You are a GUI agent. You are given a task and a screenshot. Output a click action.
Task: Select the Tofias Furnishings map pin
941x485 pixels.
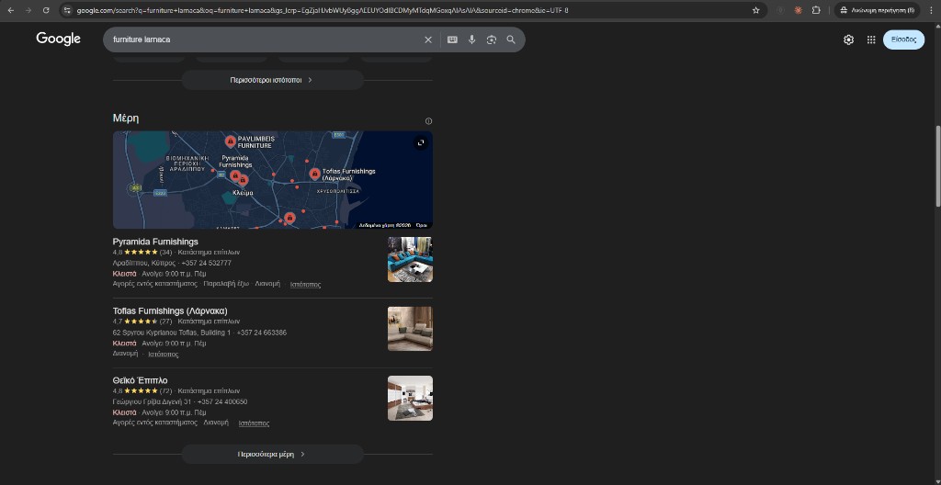[314, 175]
